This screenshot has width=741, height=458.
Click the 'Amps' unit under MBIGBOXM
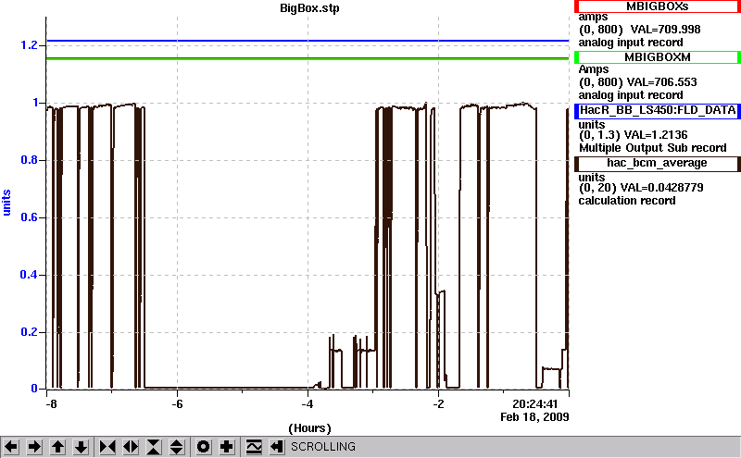pos(594,69)
